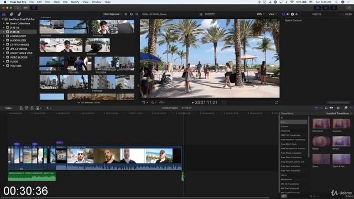Collapse the Joe Parys Final Cut Pro library
354x199 pixels.
click(2, 19)
